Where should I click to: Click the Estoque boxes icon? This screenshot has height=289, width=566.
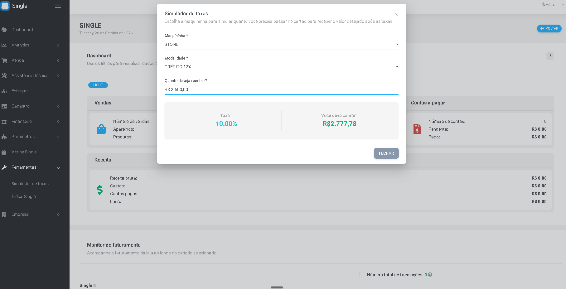(x=4, y=91)
